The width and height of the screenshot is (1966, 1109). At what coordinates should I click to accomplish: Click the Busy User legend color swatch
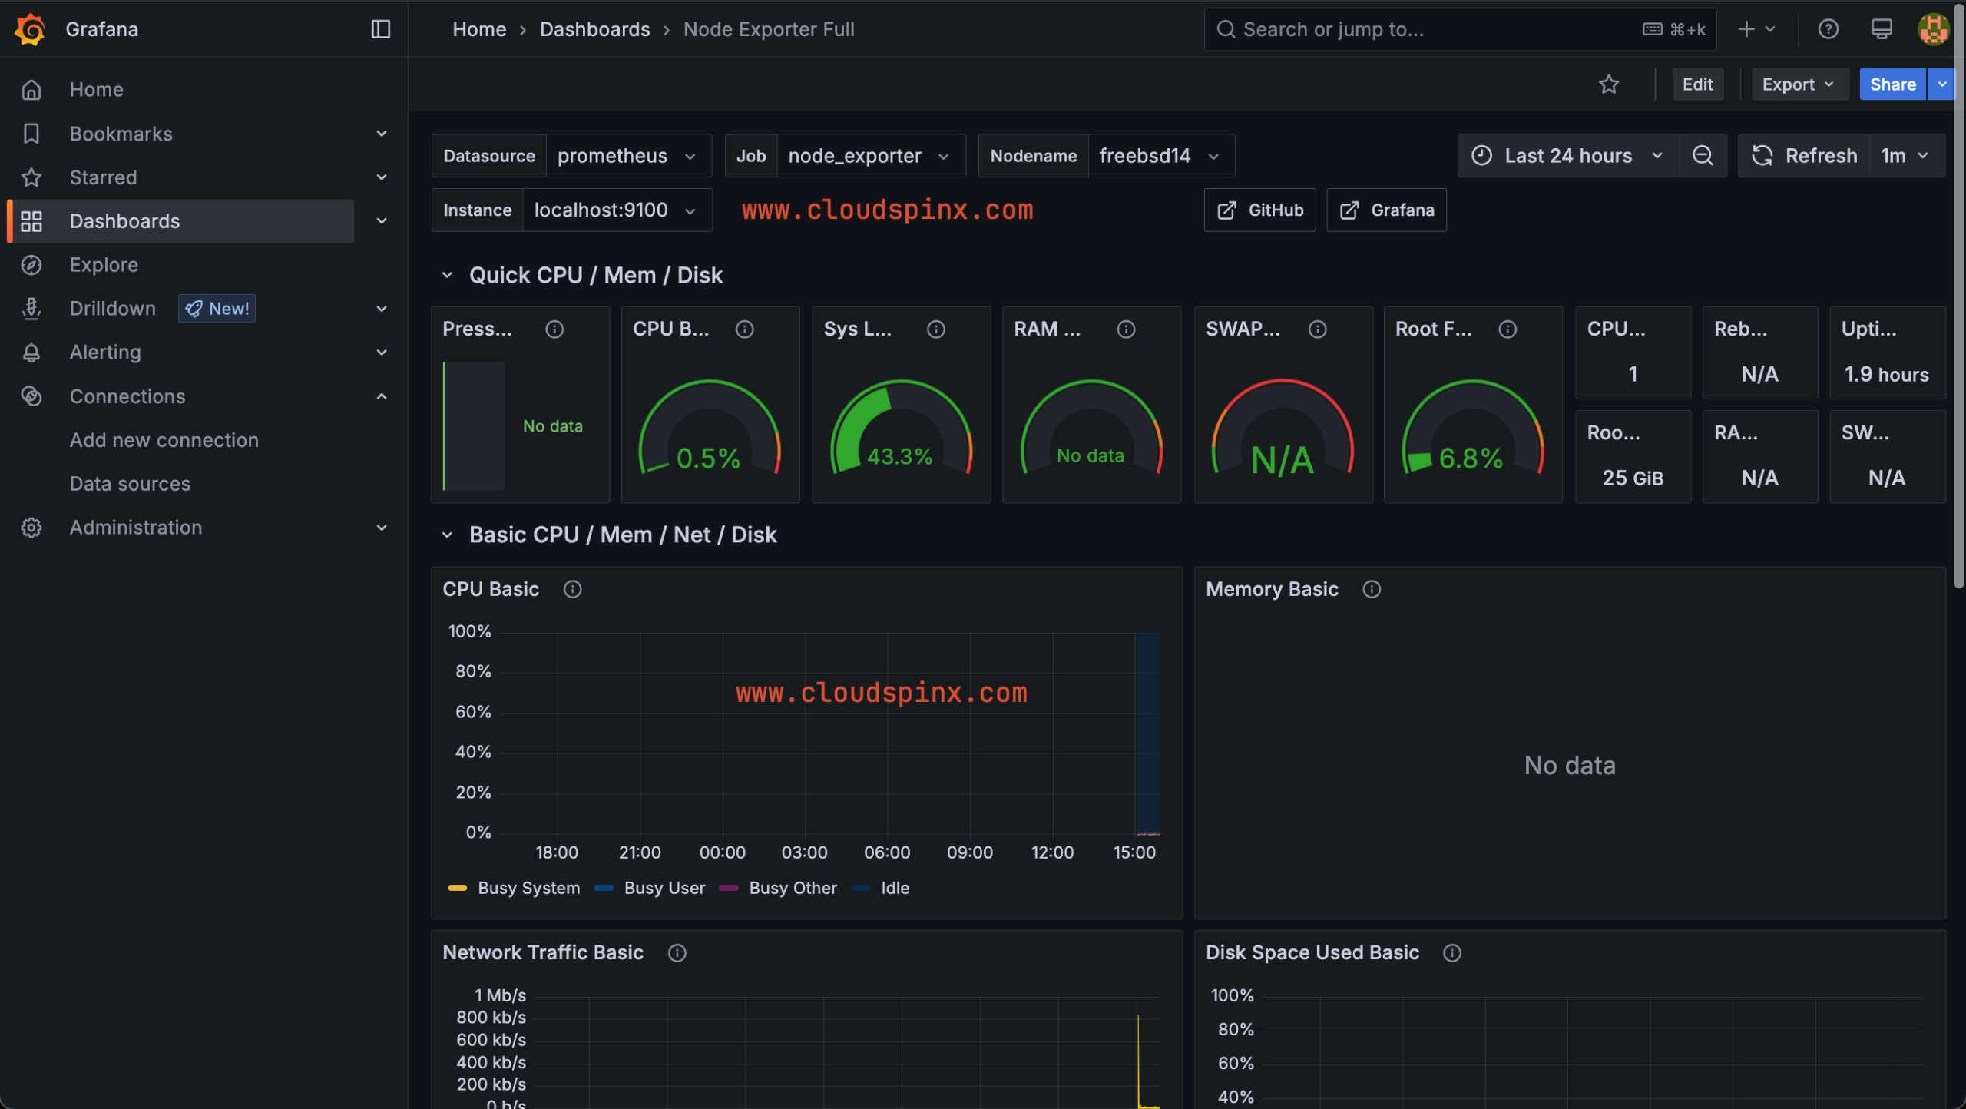pos(604,888)
